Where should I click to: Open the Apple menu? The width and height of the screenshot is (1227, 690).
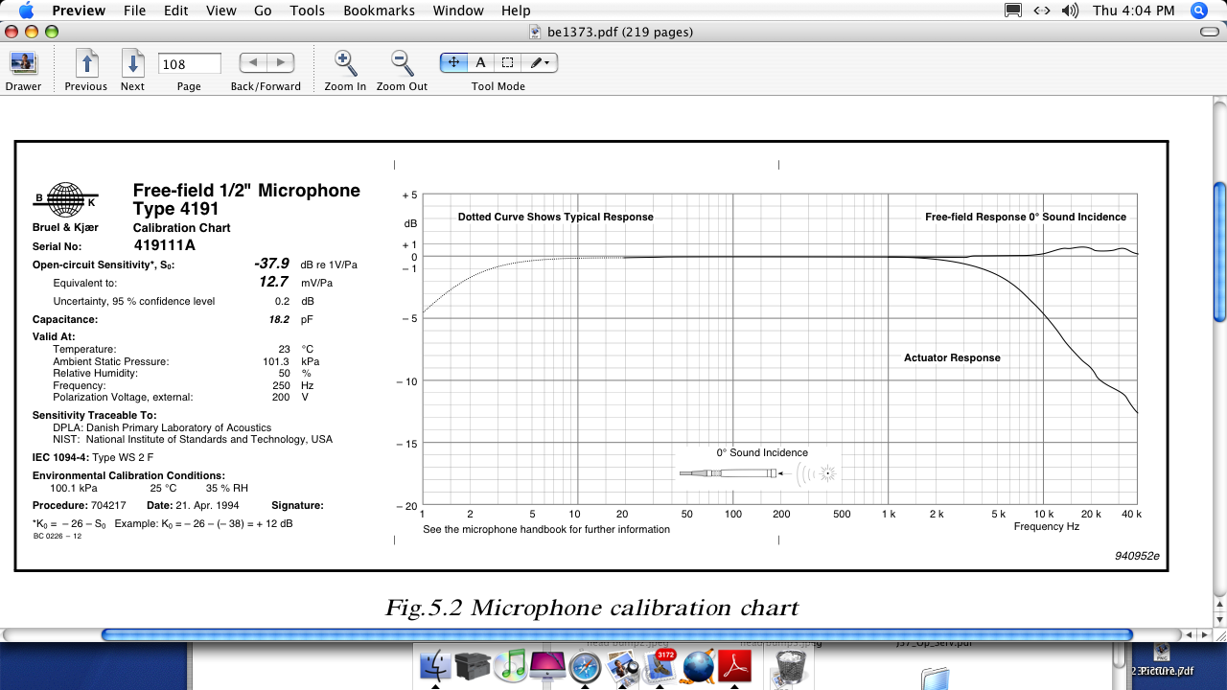[26, 11]
